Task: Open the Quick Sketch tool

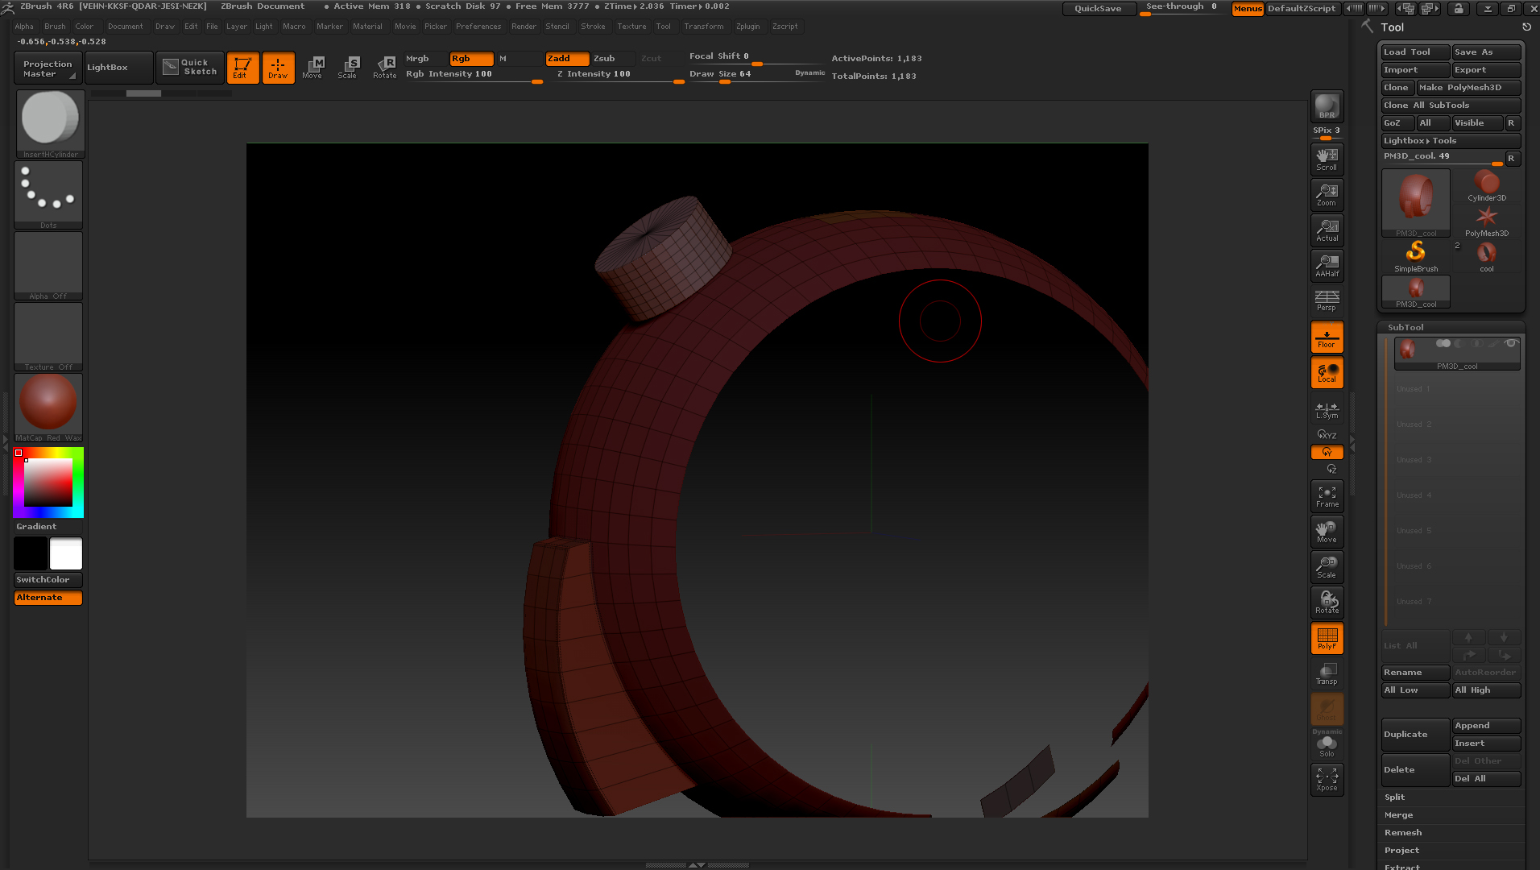Action: (x=190, y=68)
